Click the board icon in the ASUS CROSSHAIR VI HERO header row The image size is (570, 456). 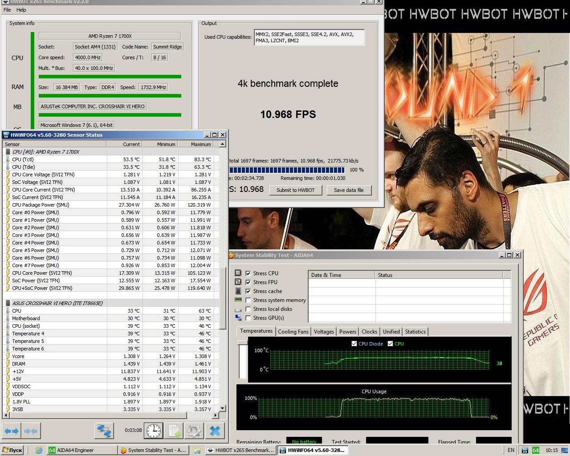point(8,303)
